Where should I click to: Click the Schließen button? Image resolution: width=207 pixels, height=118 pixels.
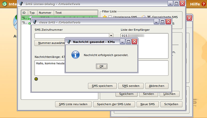(171, 104)
